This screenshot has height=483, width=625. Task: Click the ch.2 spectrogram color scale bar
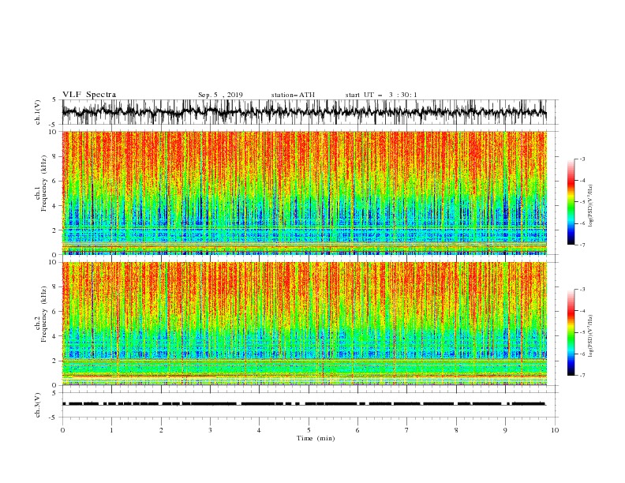[x=571, y=332]
